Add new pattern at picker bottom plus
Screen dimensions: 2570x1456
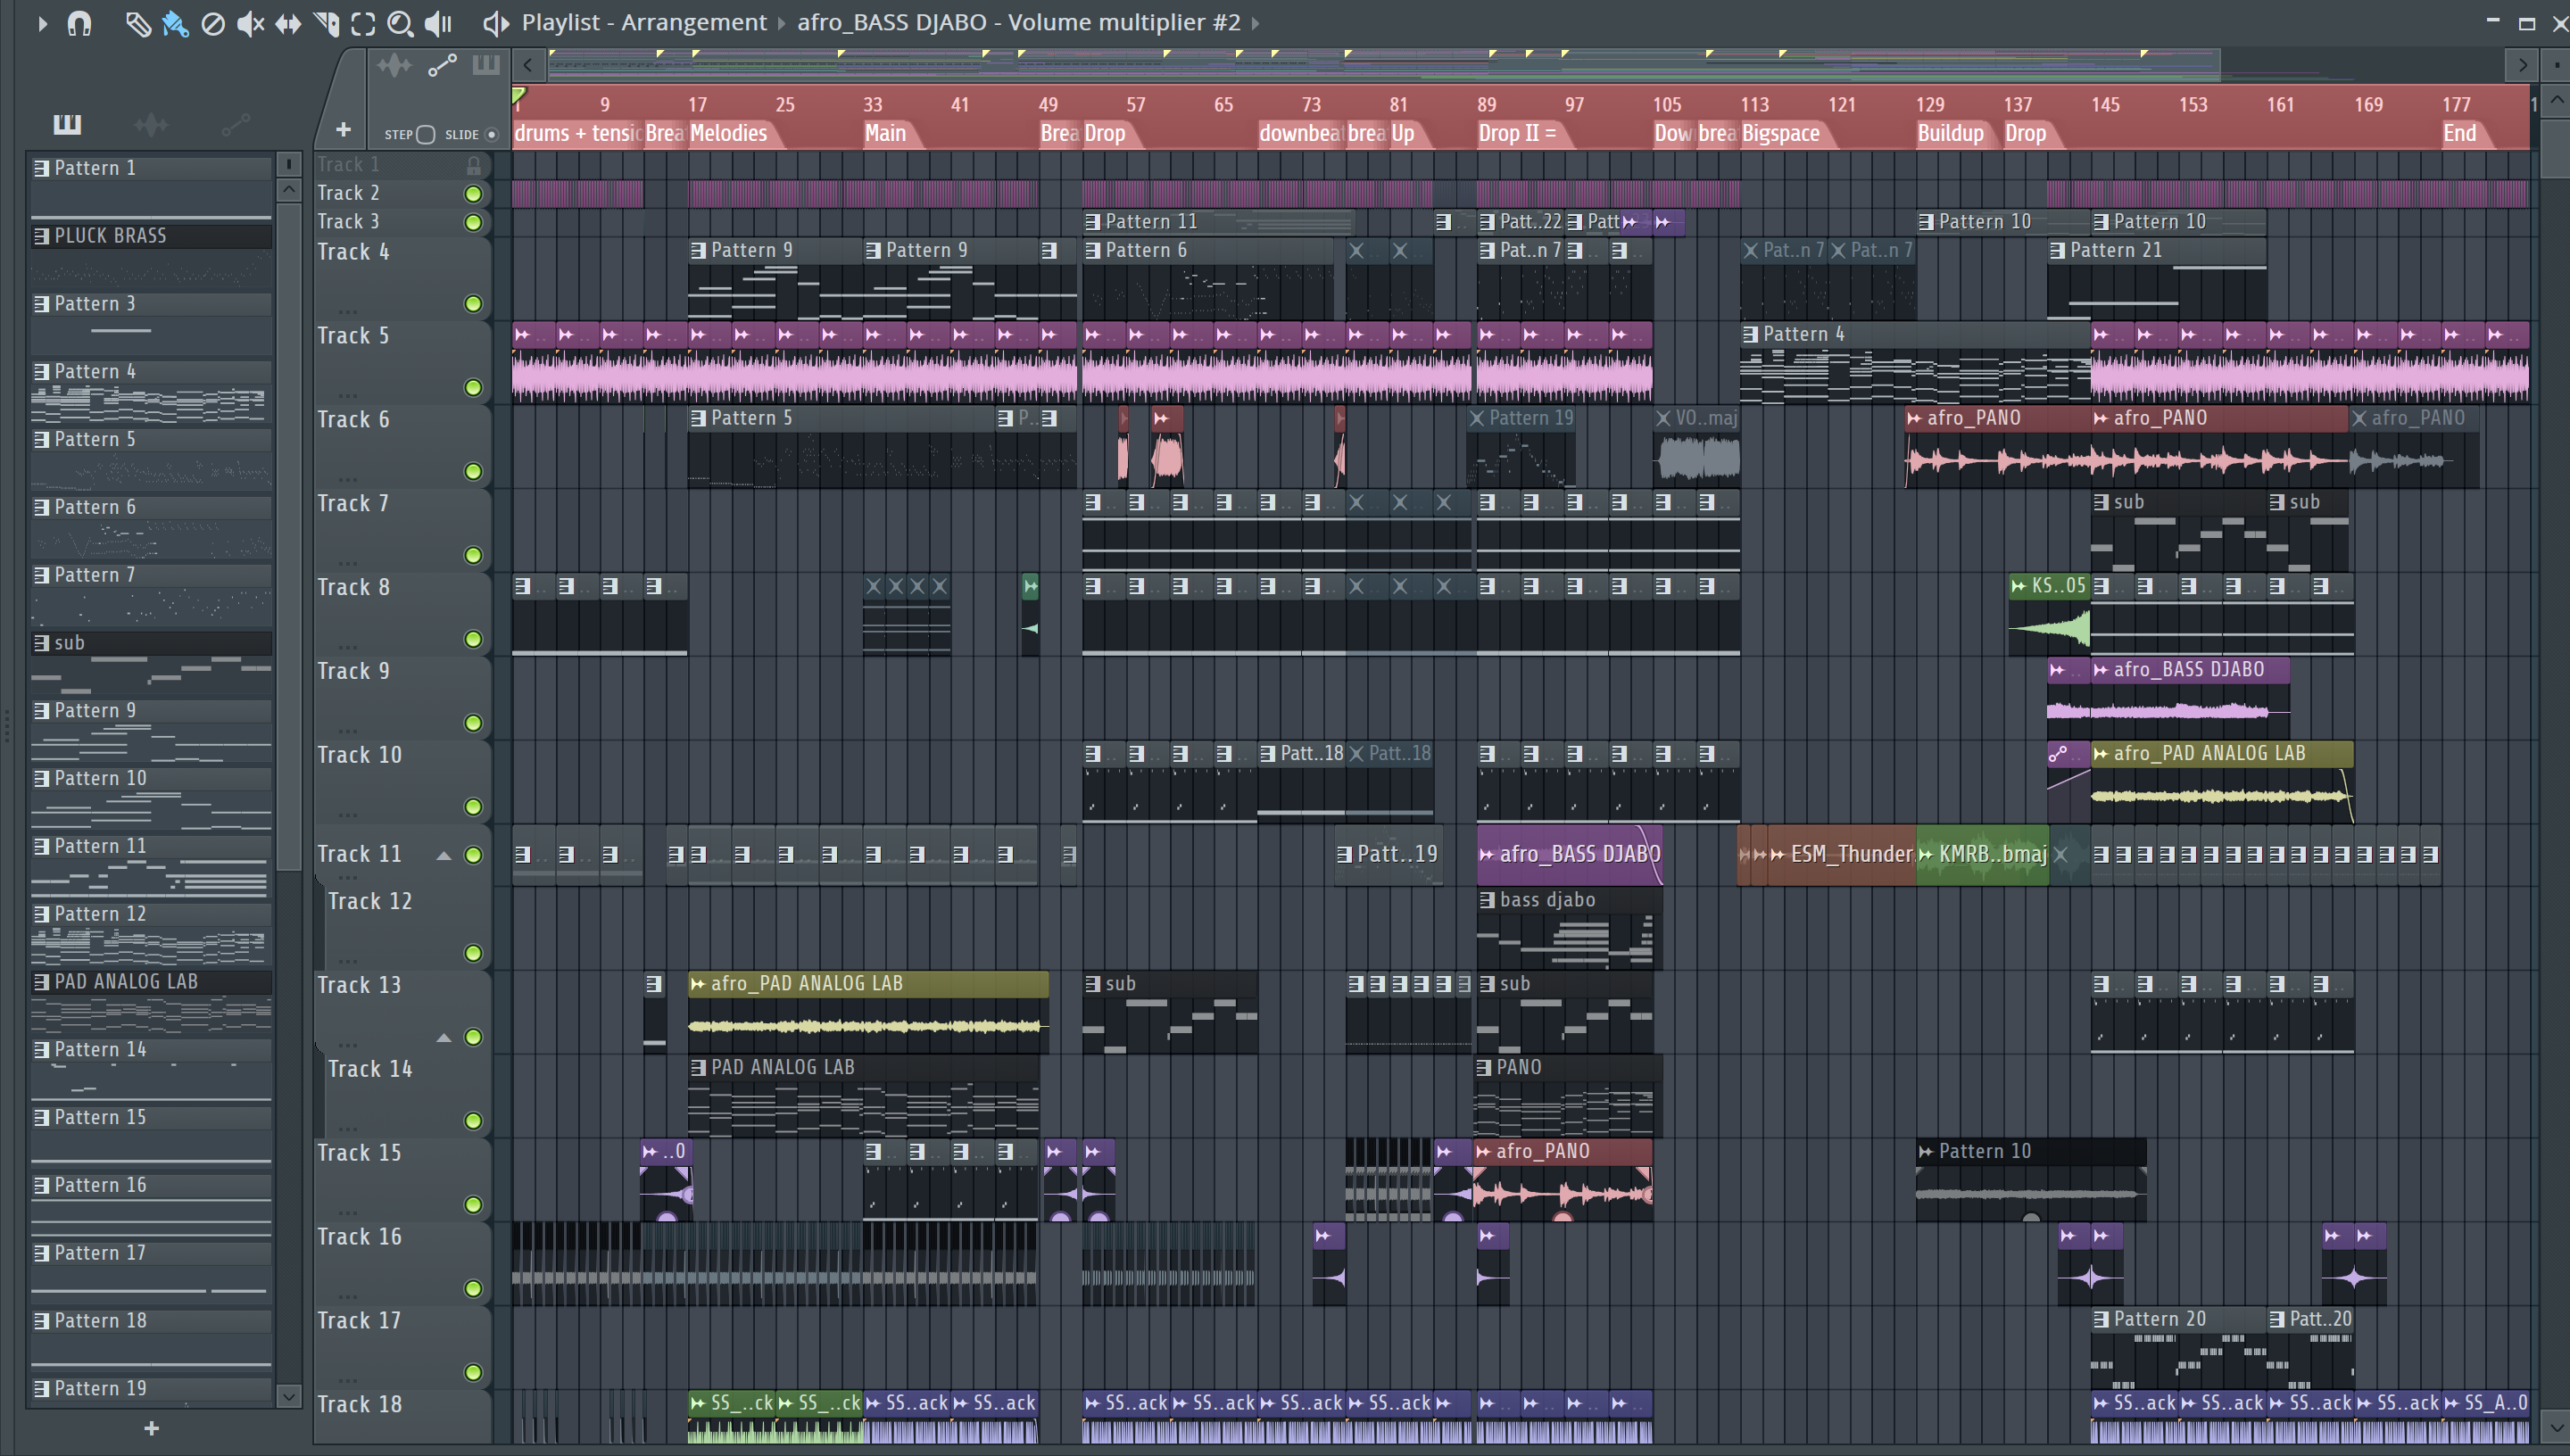point(151,1428)
